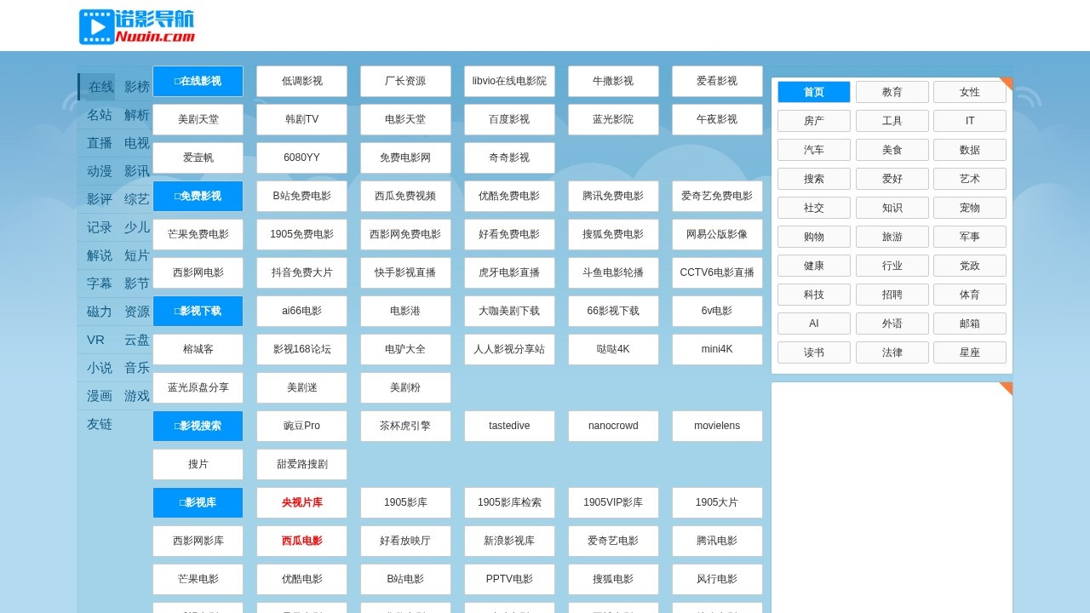1090x613 pixels.
Task: Open the 法律 category tab
Action: (892, 352)
